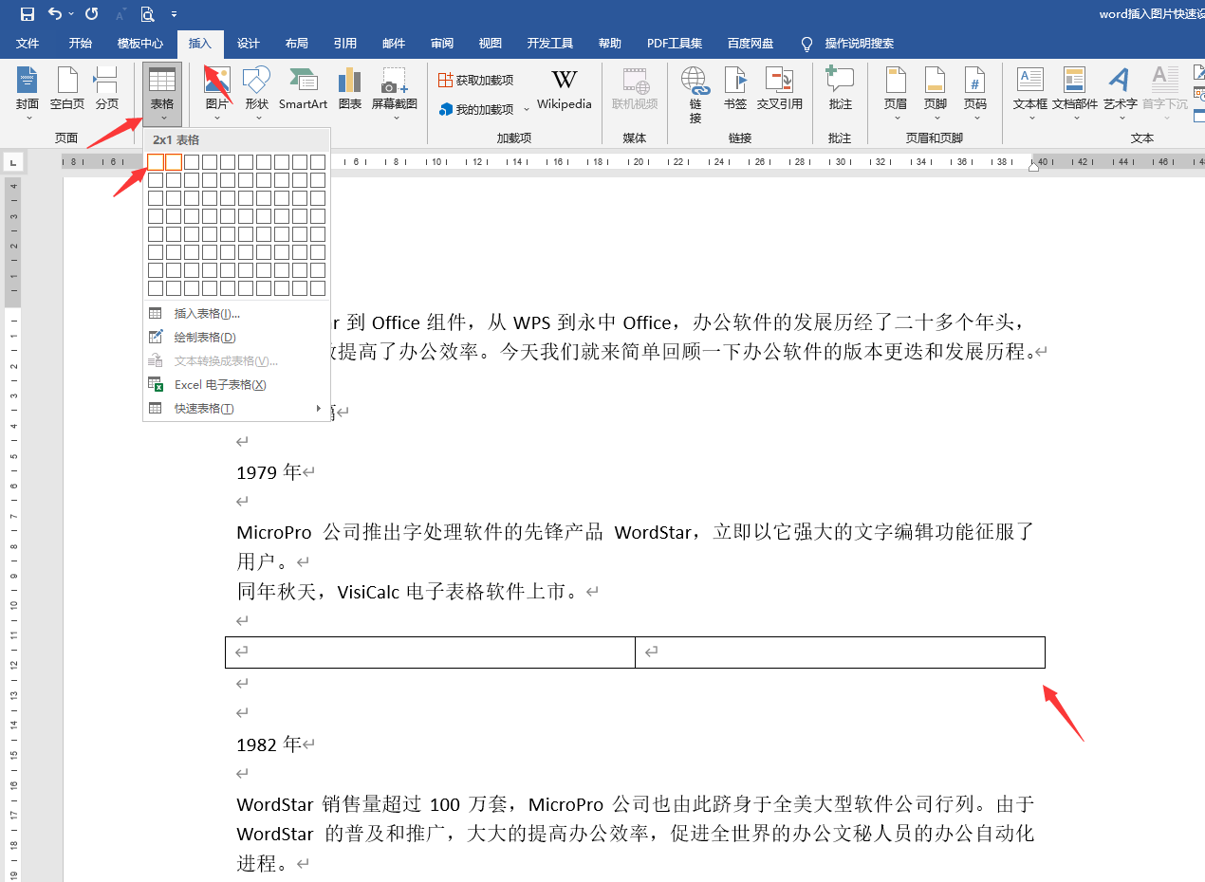This screenshot has width=1205, height=882.
Task: Click the save icon in title bar
Action: click(28, 14)
